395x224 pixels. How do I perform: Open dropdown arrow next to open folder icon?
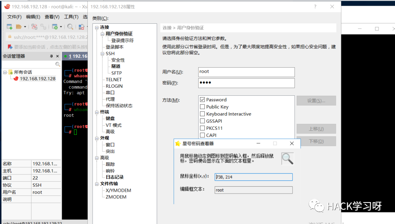25,27
